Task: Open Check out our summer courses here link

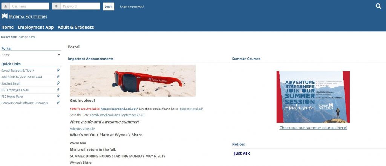Action: 313,128
